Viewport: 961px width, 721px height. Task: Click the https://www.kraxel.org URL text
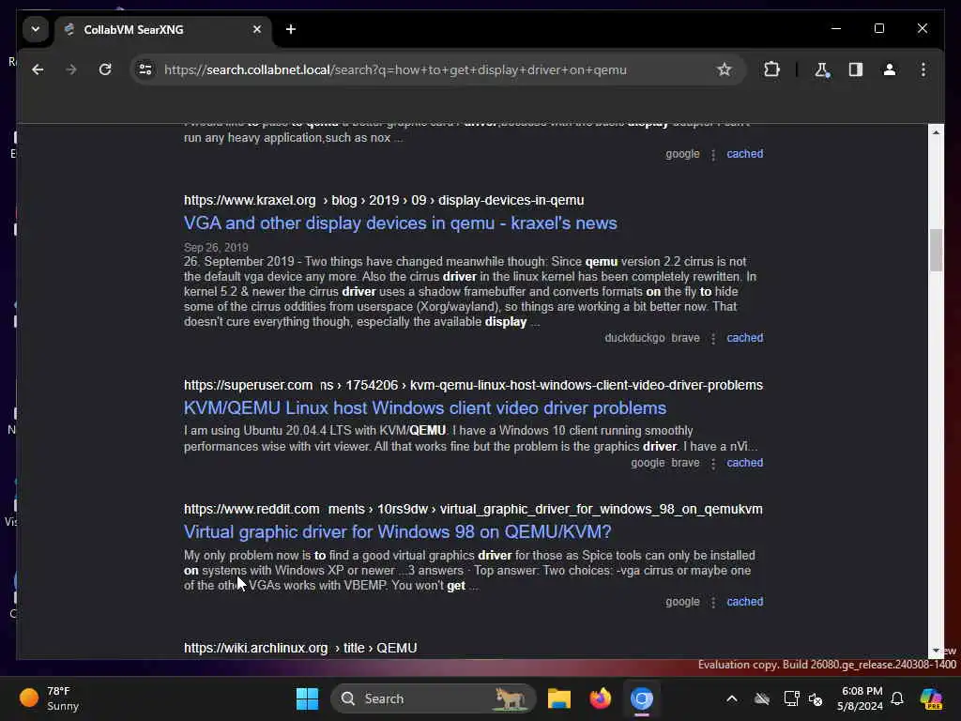click(x=250, y=201)
